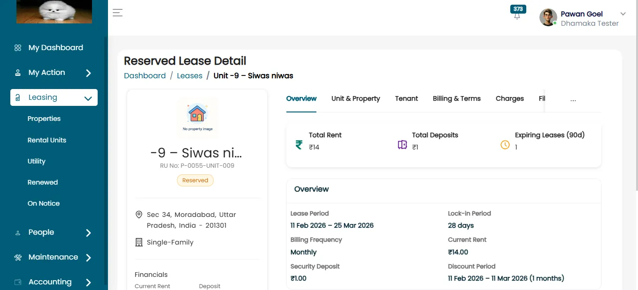
Task: Open the Billing & Terms tab
Action: tap(457, 98)
